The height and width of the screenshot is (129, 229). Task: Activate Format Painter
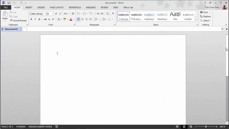[18, 21]
